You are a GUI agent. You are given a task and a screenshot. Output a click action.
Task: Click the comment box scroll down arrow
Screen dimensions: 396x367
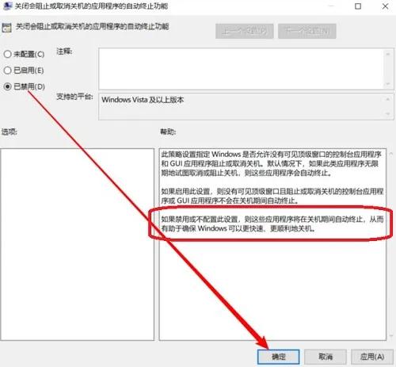pyautogui.click(x=388, y=84)
